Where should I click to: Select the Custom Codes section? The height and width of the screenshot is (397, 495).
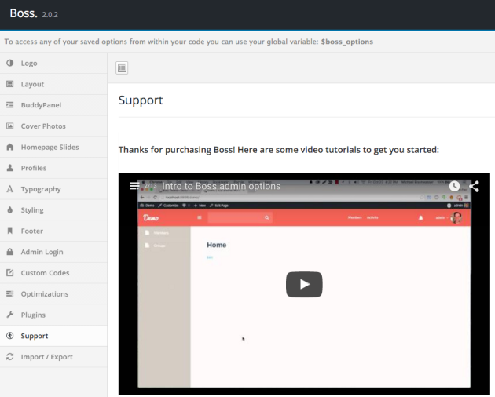[x=53, y=273]
